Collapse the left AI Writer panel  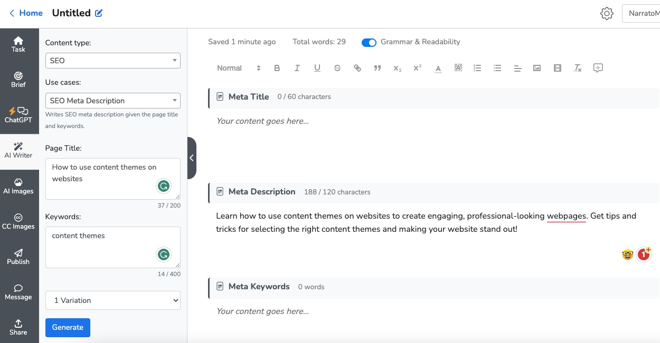click(192, 158)
